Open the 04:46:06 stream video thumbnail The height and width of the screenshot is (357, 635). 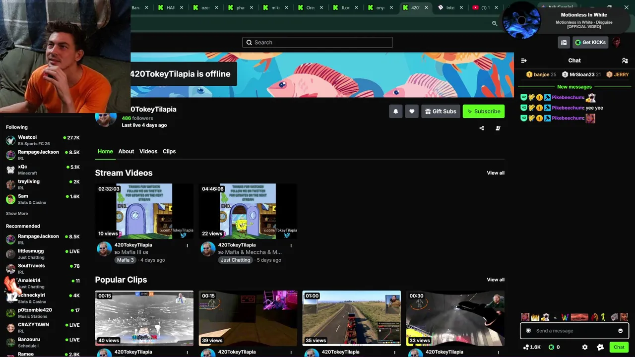point(248,211)
